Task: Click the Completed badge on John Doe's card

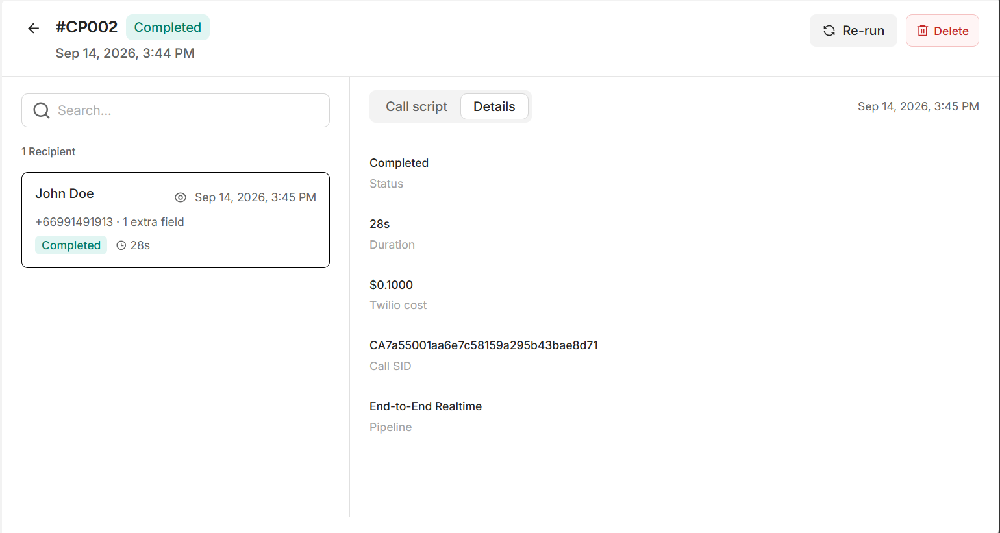Action: [x=71, y=245]
